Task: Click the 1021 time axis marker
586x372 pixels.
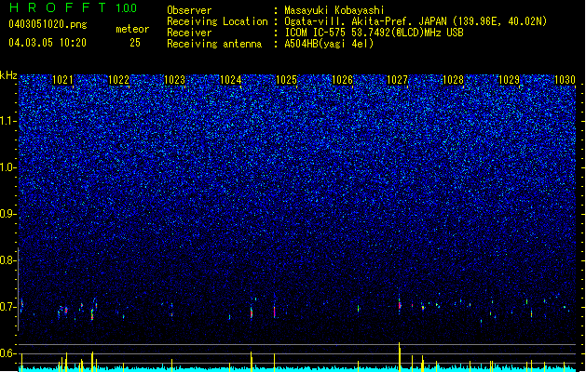Action: click(x=62, y=80)
